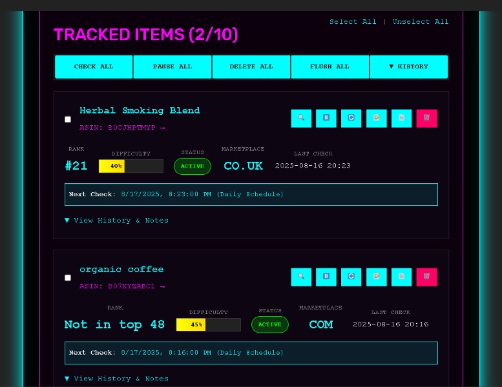Click the pencil-and-note icon for Herbal Smoking Blend

[376, 118]
